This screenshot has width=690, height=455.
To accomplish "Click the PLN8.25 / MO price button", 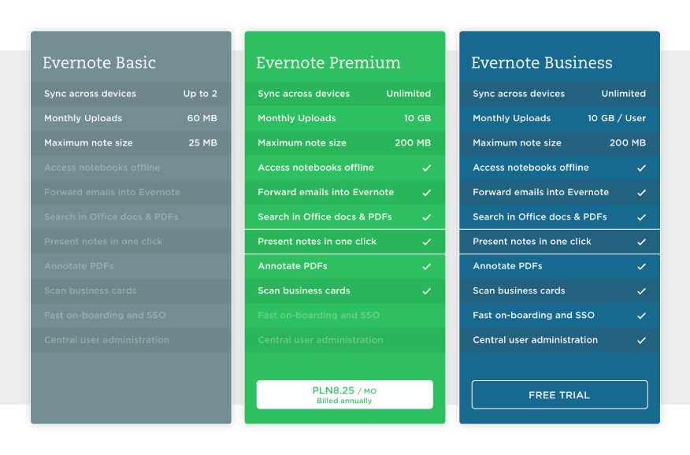I will (x=344, y=394).
